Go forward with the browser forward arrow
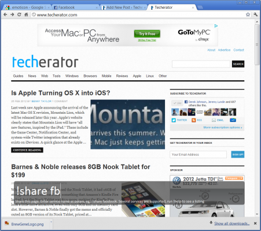The height and width of the screenshot is (231, 261). pyautogui.click(x=12, y=14)
